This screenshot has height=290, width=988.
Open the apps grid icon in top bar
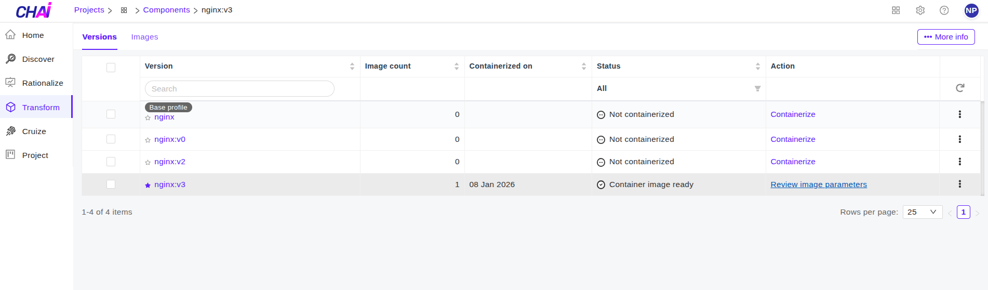(896, 10)
